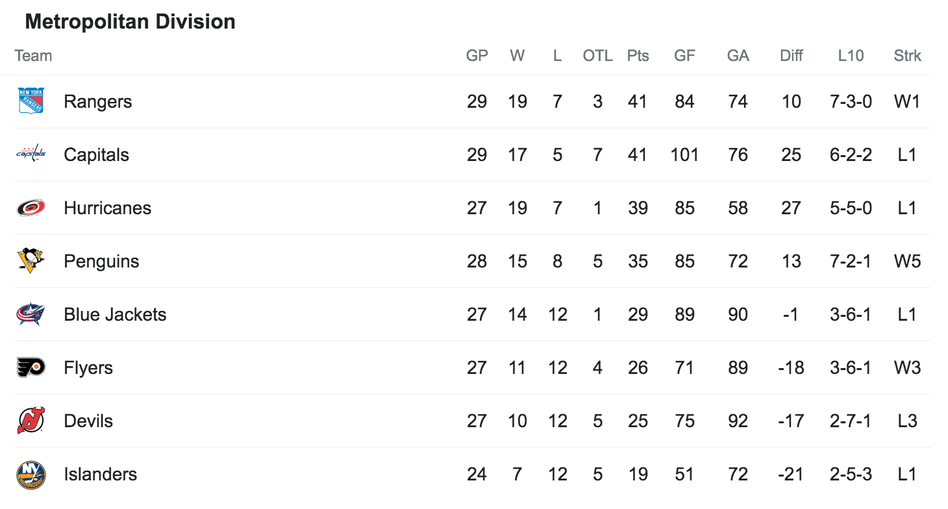Image resolution: width=948 pixels, height=509 pixels.
Task: Click the Pts column header
Action: click(638, 56)
